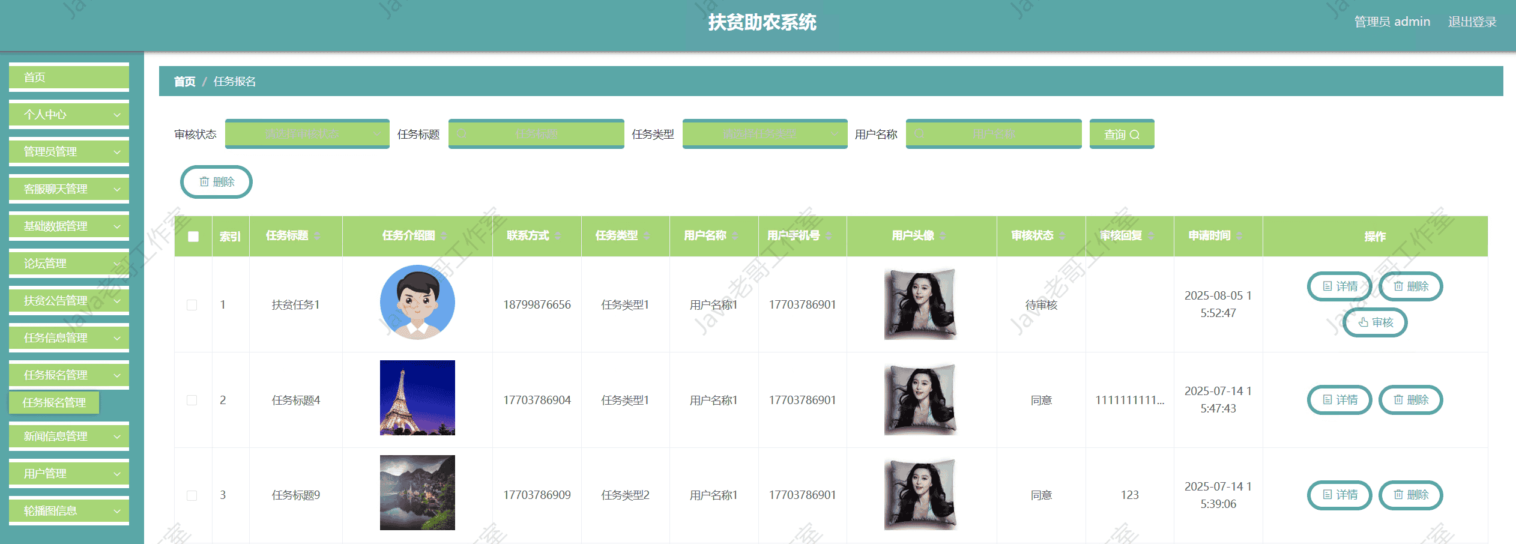Sort table by 用户手机号 column

tap(829, 236)
